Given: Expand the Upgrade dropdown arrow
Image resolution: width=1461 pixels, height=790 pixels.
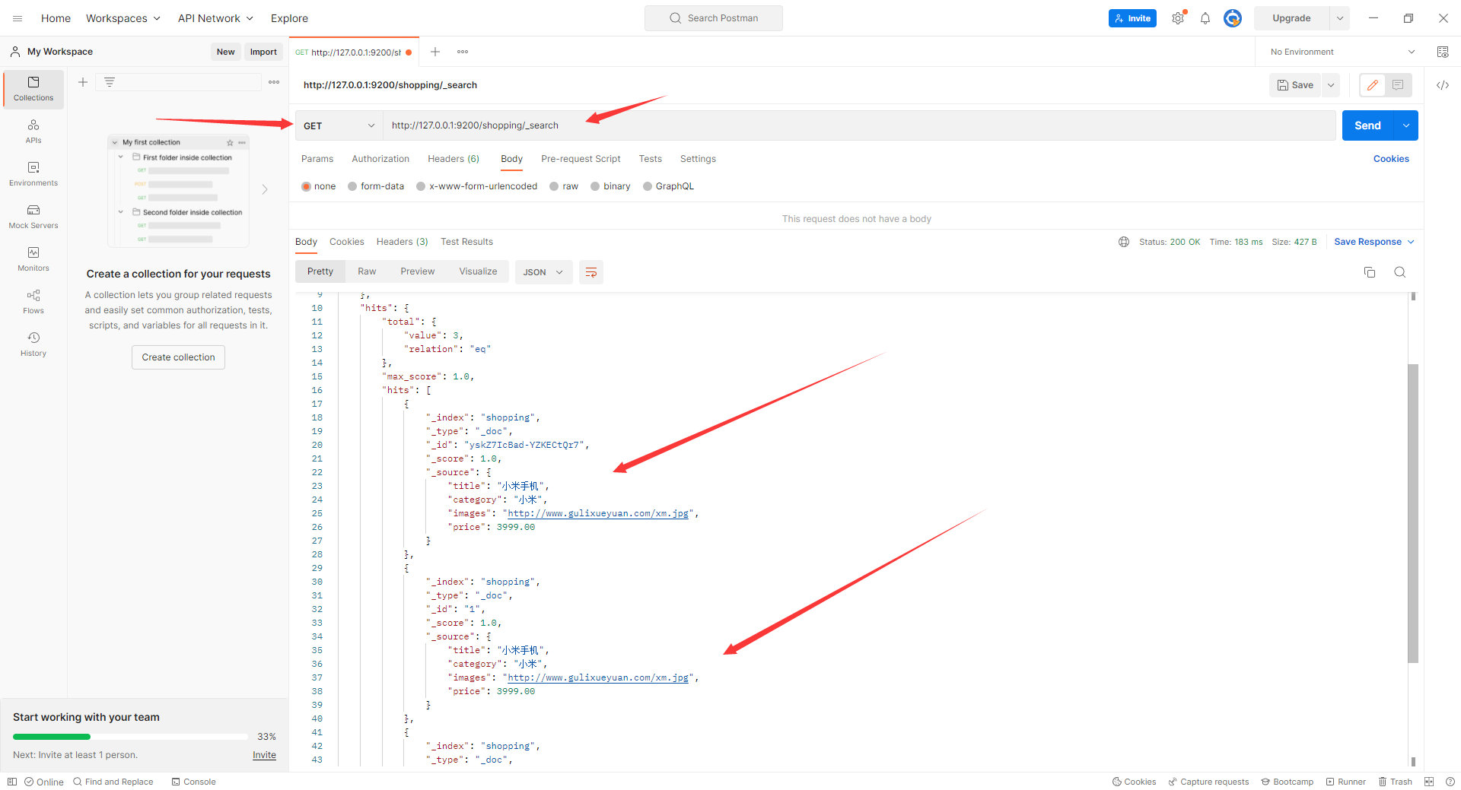Looking at the screenshot, I should (x=1339, y=18).
